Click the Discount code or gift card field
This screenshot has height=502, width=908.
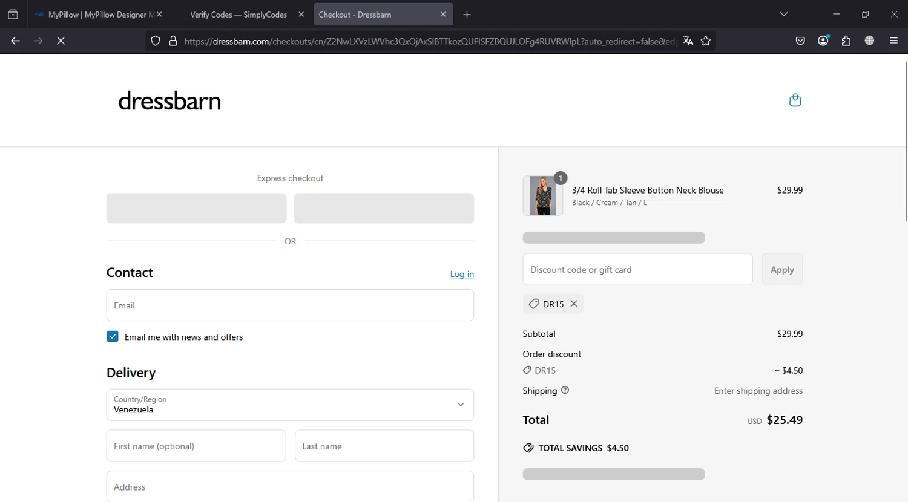click(638, 269)
